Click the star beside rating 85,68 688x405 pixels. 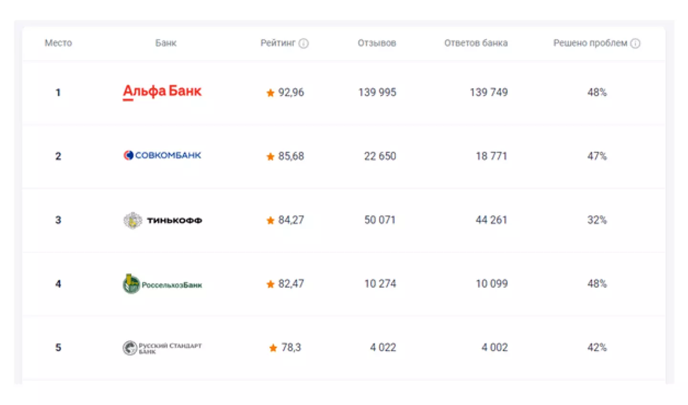[x=270, y=156]
